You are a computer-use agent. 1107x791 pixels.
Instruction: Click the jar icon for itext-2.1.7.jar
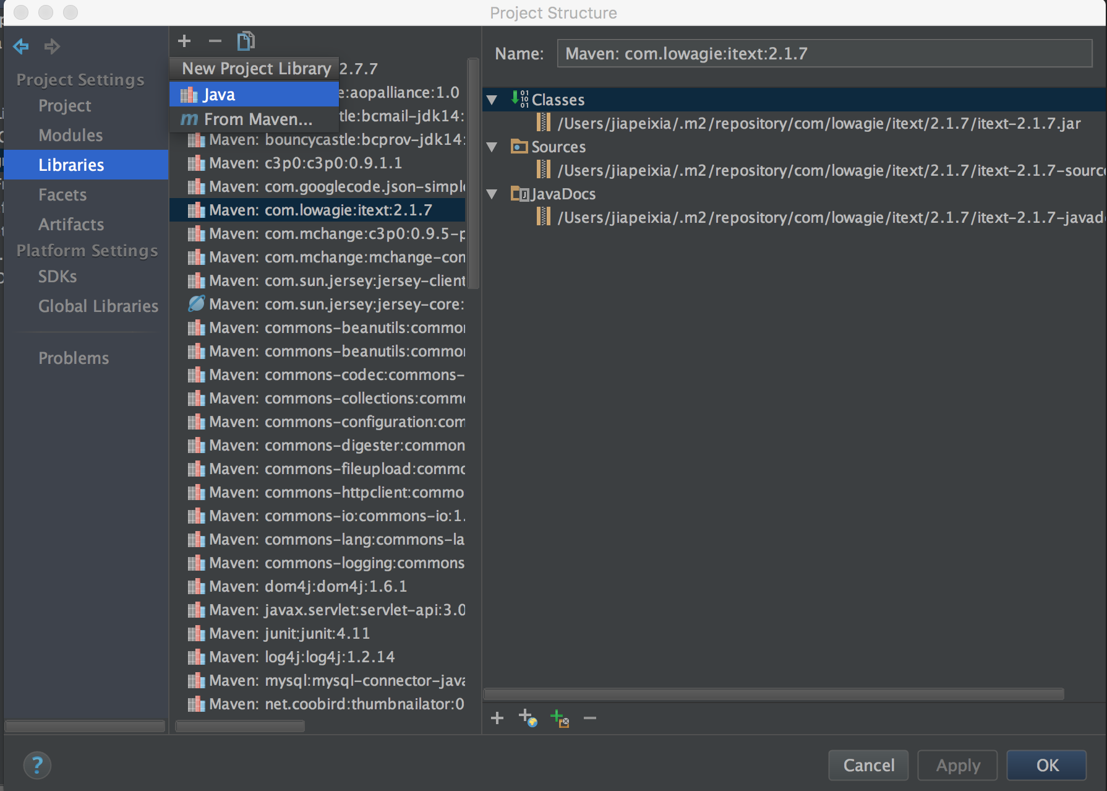click(544, 123)
